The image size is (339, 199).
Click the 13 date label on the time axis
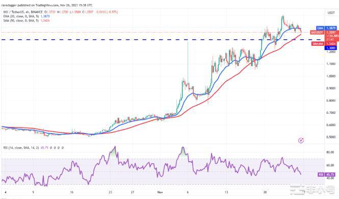(x=226, y=192)
